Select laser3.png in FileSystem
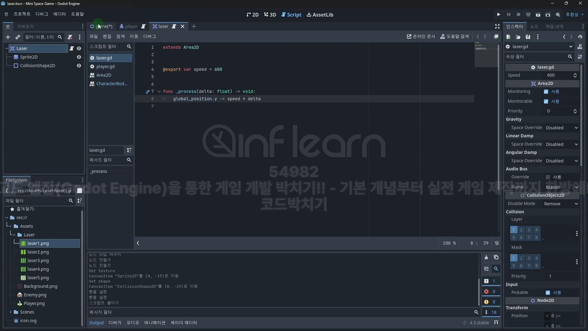Viewport: 588px width, 331px height. pos(38,261)
